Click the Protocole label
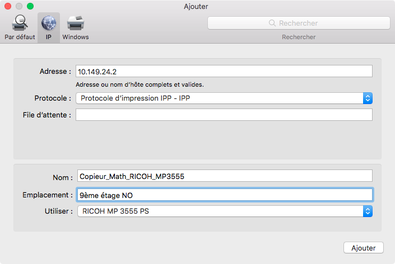Viewport: 395px width, 264px height. [x=53, y=98]
